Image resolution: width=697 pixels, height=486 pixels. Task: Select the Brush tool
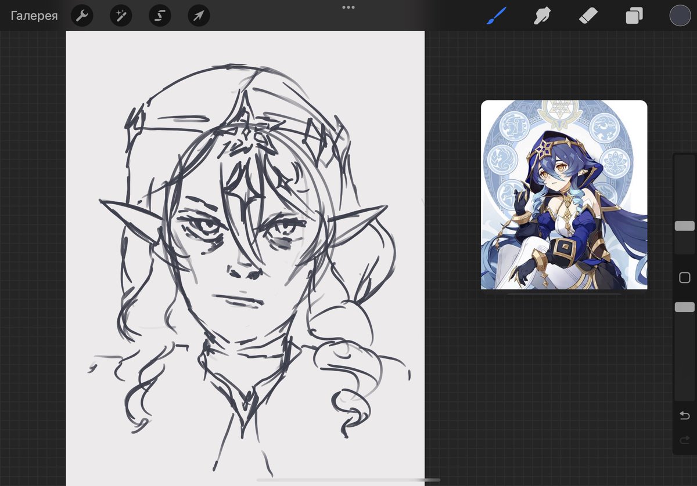pos(496,16)
